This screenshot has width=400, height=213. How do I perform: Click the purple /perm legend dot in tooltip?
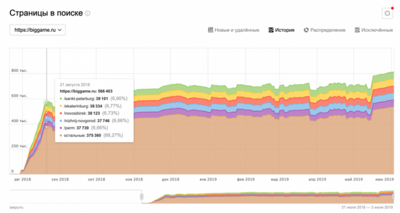tap(61, 128)
